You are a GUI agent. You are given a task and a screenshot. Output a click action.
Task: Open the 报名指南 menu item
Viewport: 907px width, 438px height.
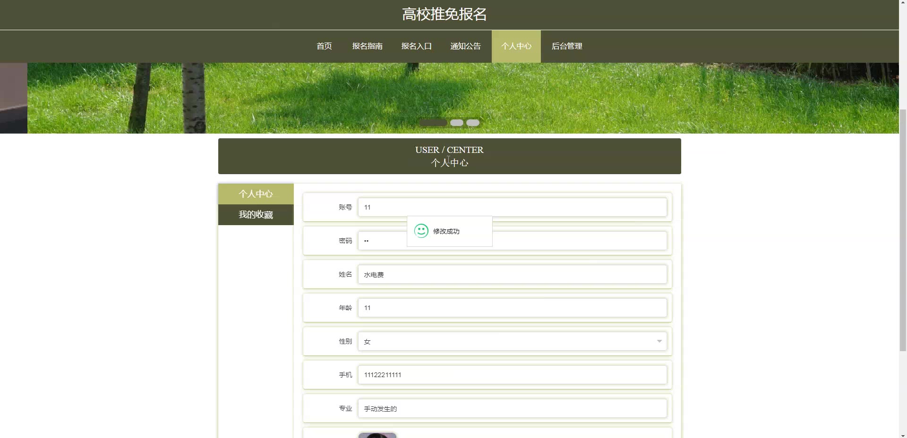367,46
